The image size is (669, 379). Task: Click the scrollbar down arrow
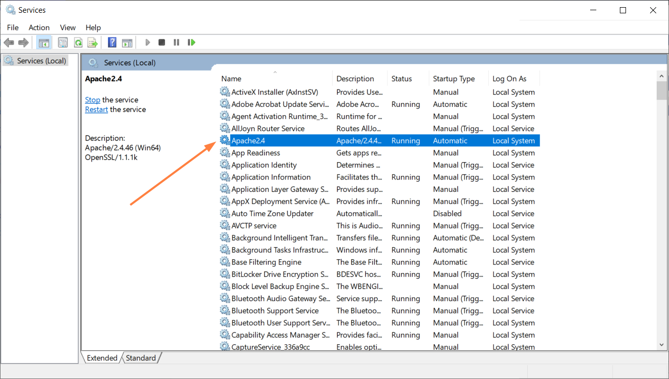[x=661, y=345]
